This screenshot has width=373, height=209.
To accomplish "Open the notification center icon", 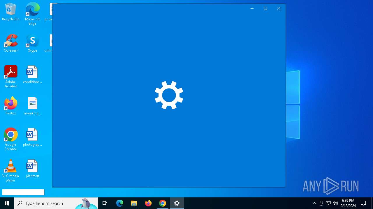I will click(363, 203).
